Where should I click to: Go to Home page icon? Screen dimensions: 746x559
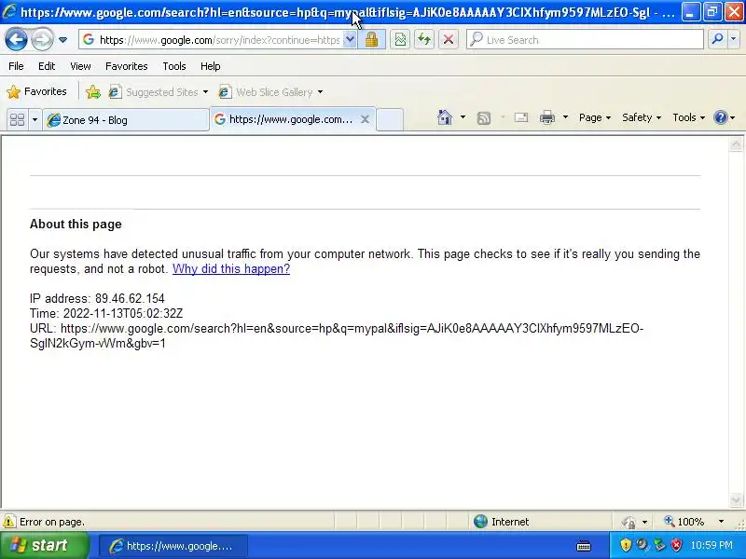pyautogui.click(x=445, y=117)
